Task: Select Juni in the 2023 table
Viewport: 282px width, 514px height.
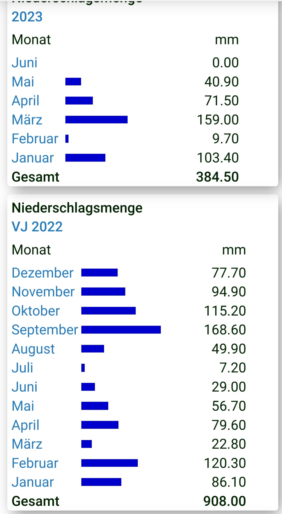Action: [x=25, y=63]
